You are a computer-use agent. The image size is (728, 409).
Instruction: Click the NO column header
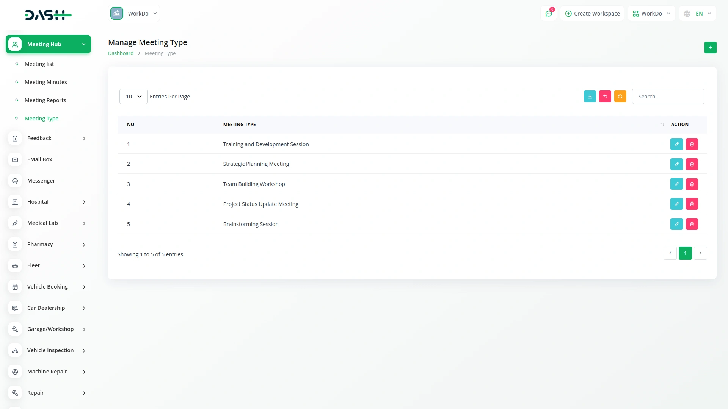click(x=130, y=125)
